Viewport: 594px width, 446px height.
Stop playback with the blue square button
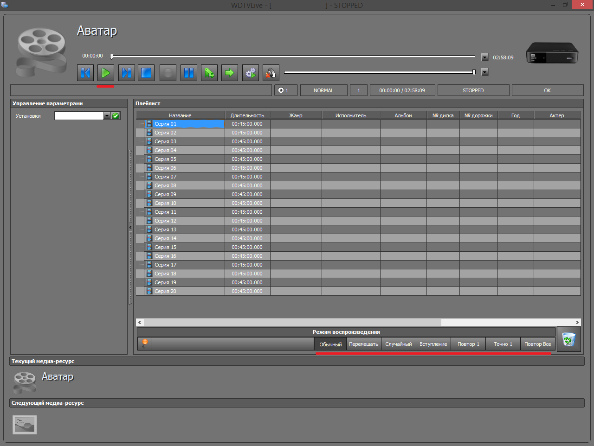(147, 73)
